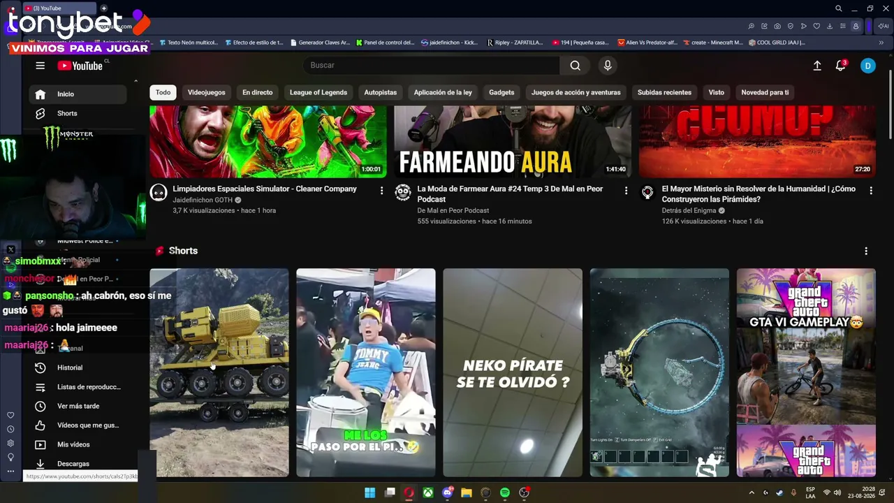The width and height of the screenshot is (894, 503).
Task: Open browser Easy Setup sliders icon
Action: pyautogui.click(x=842, y=27)
